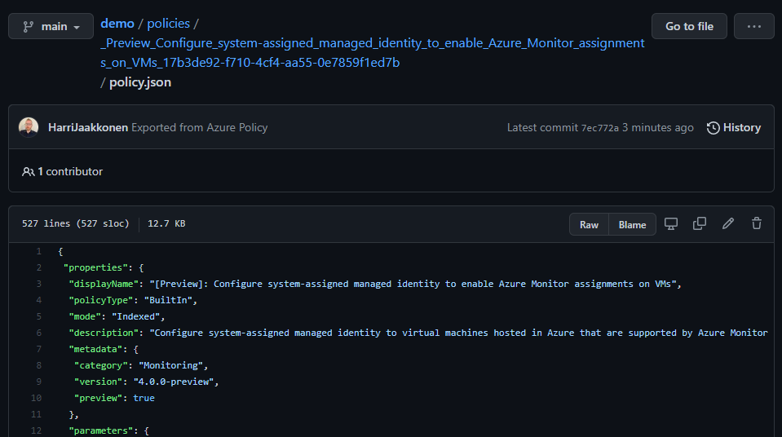Open file in desktop display icon
Viewport: 782px width, 437px height.
[x=671, y=224]
